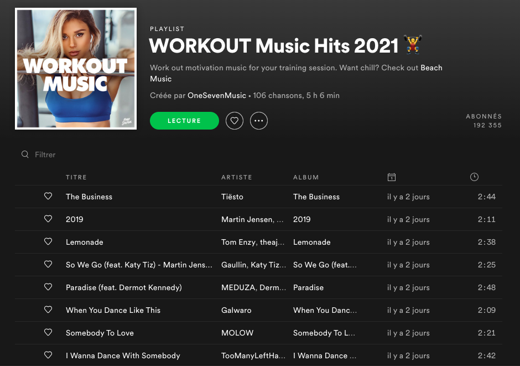This screenshot has height=366, width=520.
Task: Save 'Lemonade' using its heart icon
Action: click(x=48, y=242)
